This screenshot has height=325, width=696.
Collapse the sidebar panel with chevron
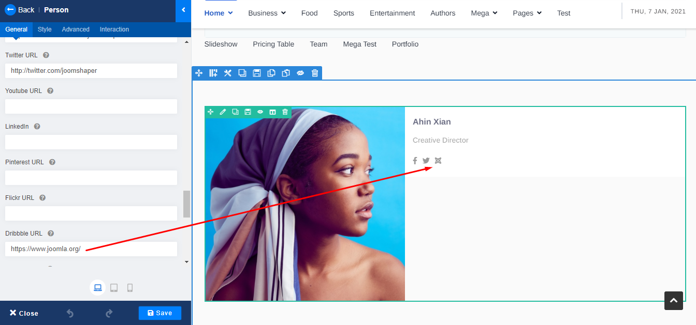coord(183,10)
